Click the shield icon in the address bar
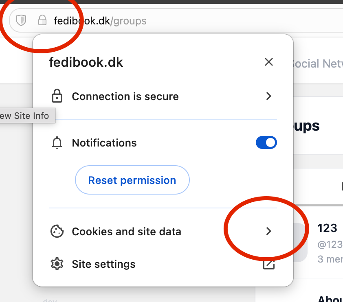 [x=21, y=20]
